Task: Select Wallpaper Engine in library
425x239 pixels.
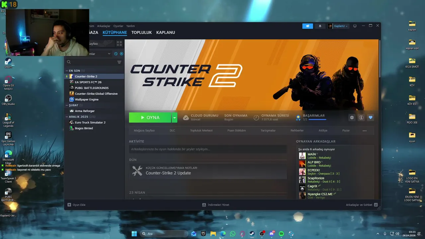Action: tap(94, 99)
